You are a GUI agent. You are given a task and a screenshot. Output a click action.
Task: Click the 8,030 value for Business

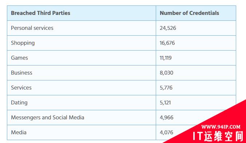point(166,73)
